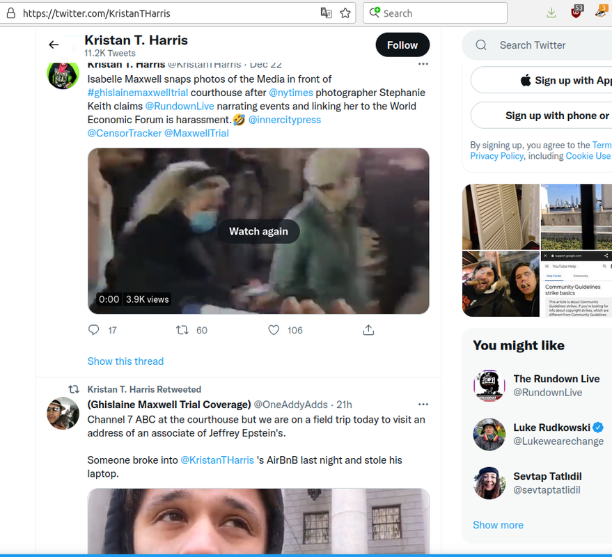The height and width of the screenshot is (557, 612).
Task: Click the OneAddyAdds profile avatar
Action: (63, 414)
